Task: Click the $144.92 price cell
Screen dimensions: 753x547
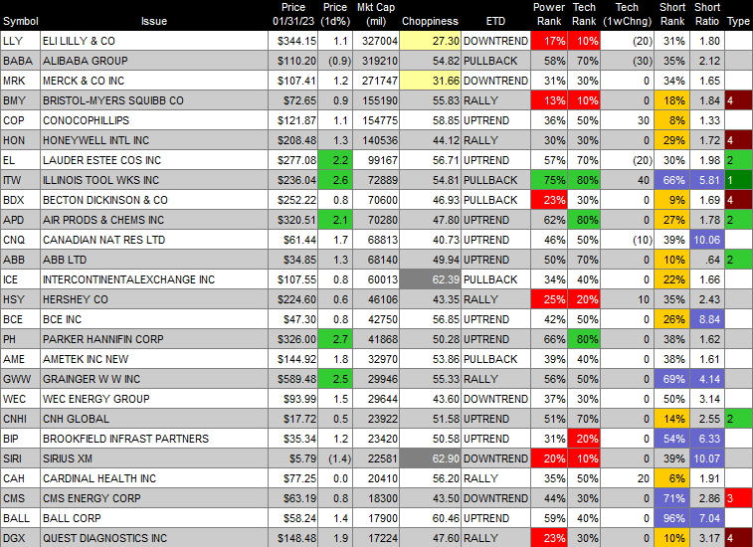Action: (x=293, y=359)
